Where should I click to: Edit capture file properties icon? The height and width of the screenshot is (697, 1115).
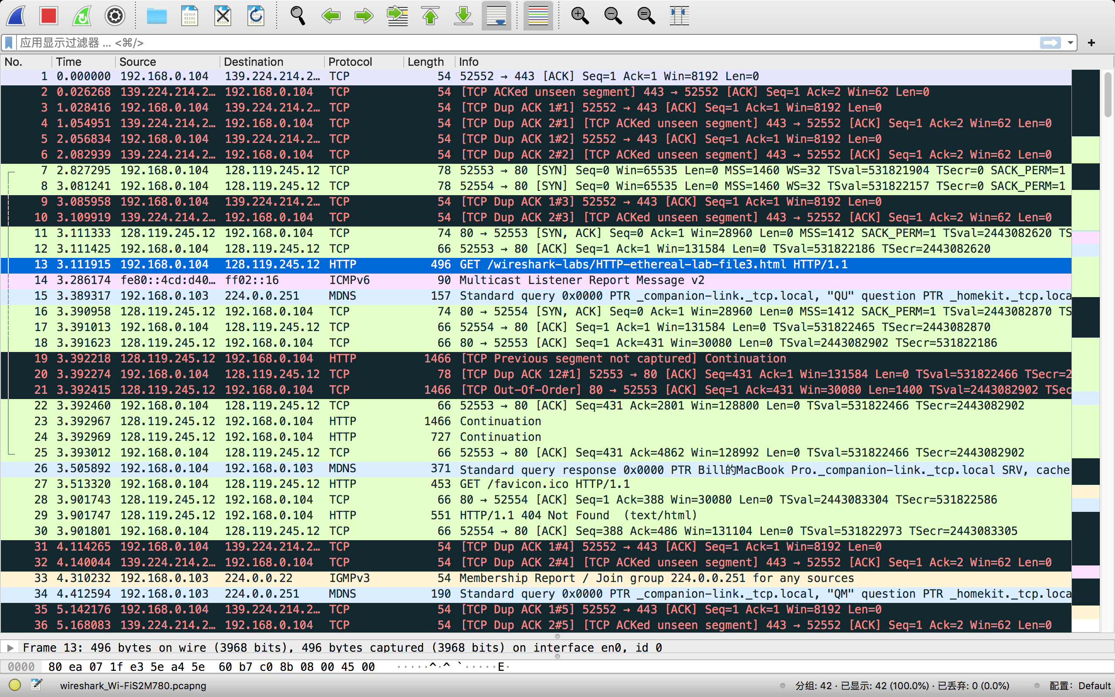(x=37, y=685)
